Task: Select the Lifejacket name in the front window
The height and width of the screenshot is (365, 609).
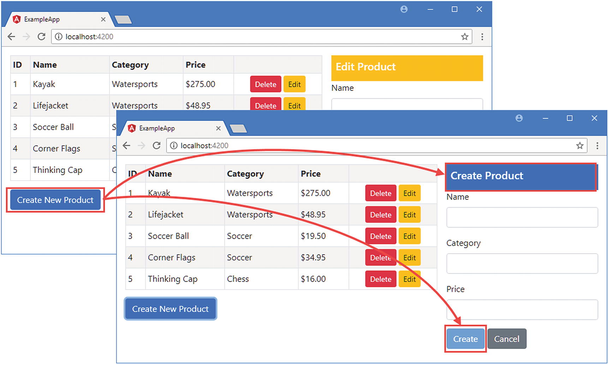Action: pyautogui.click(x=166, y=215)
